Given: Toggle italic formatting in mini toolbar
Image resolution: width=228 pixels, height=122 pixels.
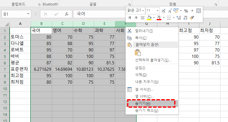Looking at the screenshot, I should [136, 18].
